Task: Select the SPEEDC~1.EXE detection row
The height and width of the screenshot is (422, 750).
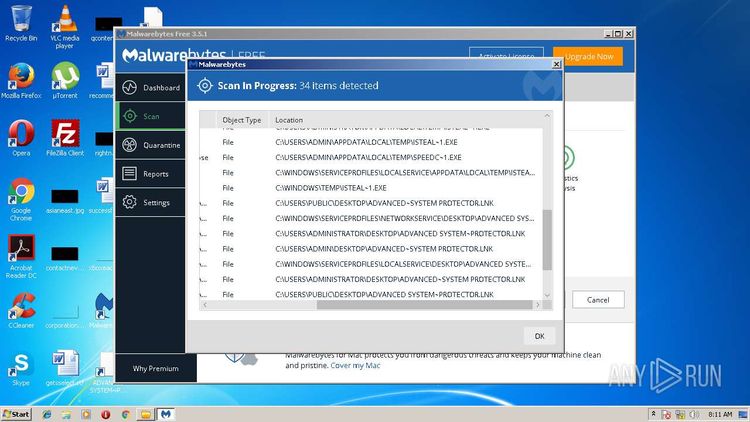Action: coord(371,158)
